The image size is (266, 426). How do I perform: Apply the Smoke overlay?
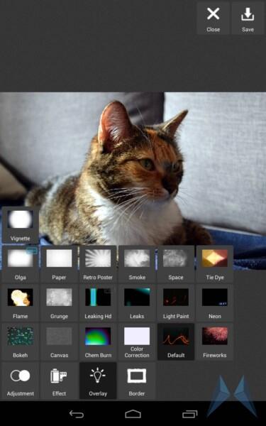pyautogui.click(x=137, y=264)
